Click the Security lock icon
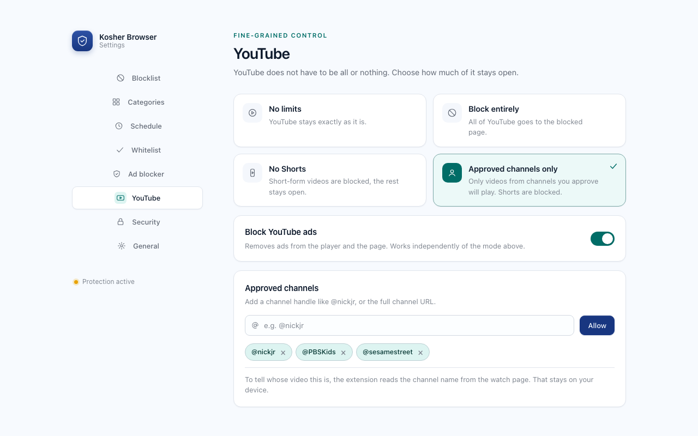The height and width of the screenshot is (436, 698). point(121,222)
